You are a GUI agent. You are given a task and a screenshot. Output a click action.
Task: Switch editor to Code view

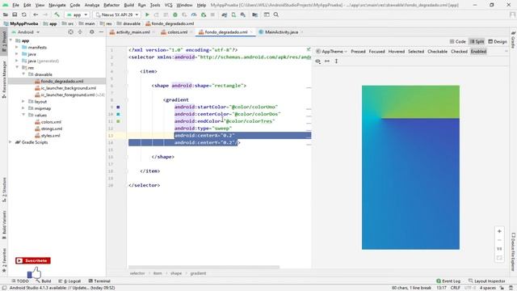tap(458, 41)
